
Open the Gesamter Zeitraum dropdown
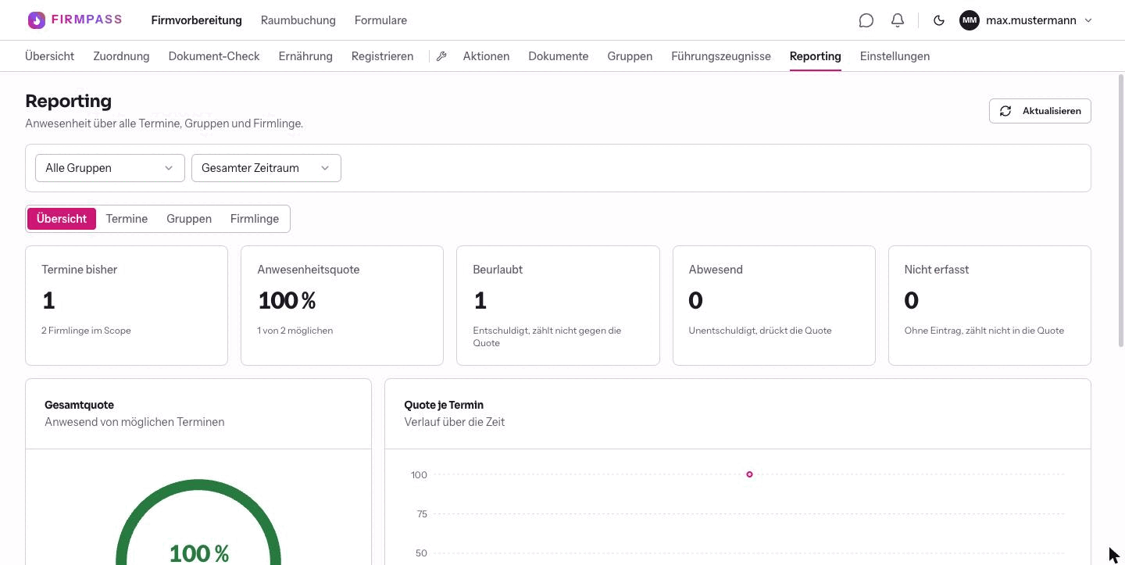(266, 168)
